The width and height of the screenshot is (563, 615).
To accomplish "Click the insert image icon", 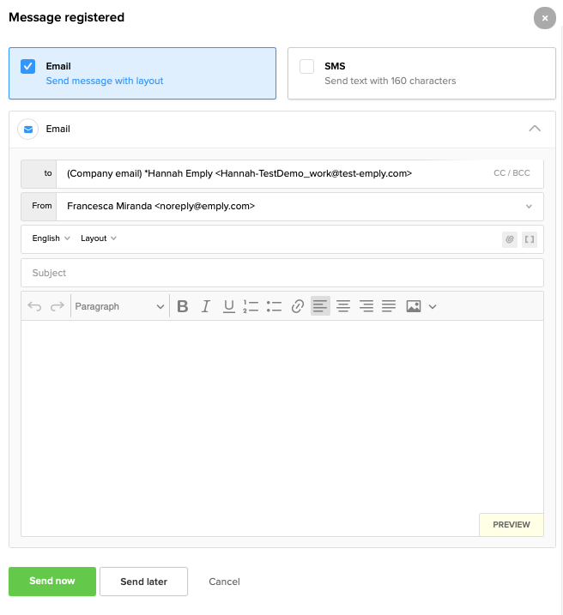I will pyautogui.click(x=414, y=306).
